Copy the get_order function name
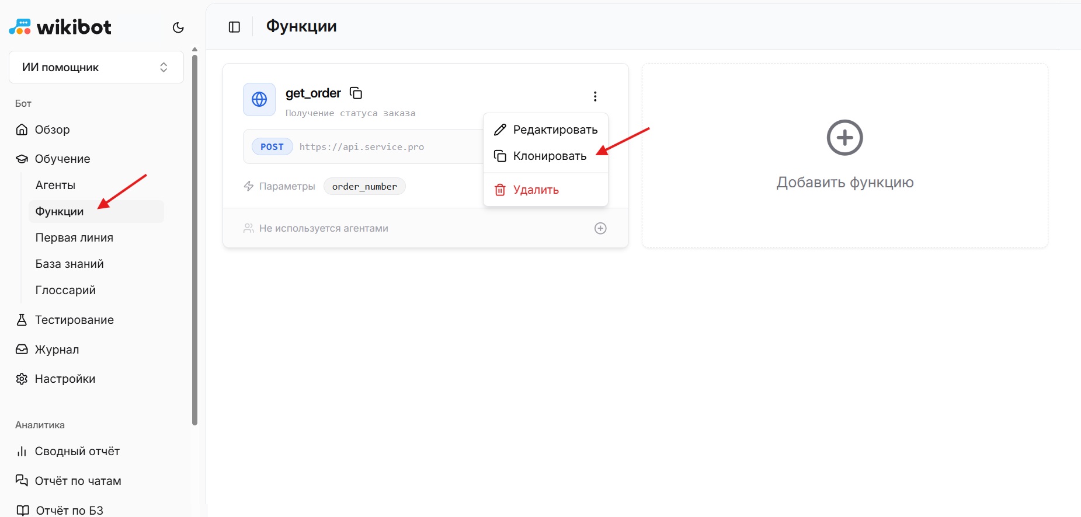The height and width of the screenshot is (517, 1081). [356, 93]
